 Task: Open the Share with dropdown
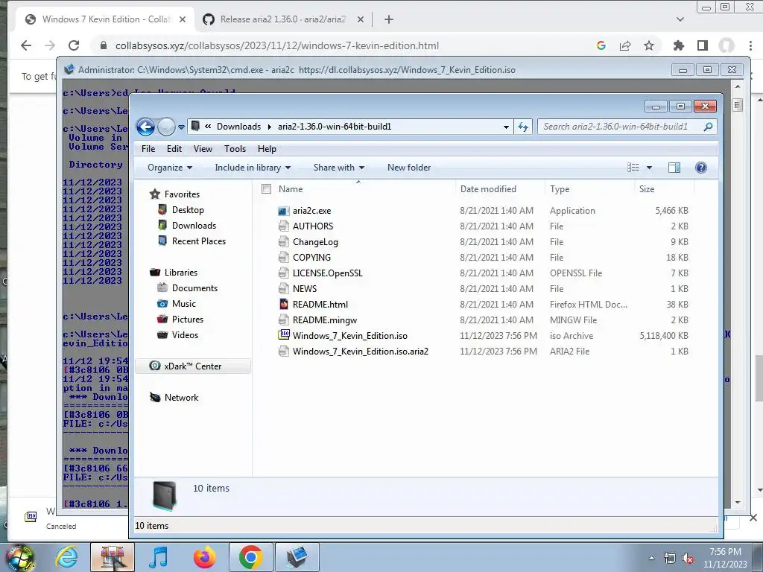point(339,168)
